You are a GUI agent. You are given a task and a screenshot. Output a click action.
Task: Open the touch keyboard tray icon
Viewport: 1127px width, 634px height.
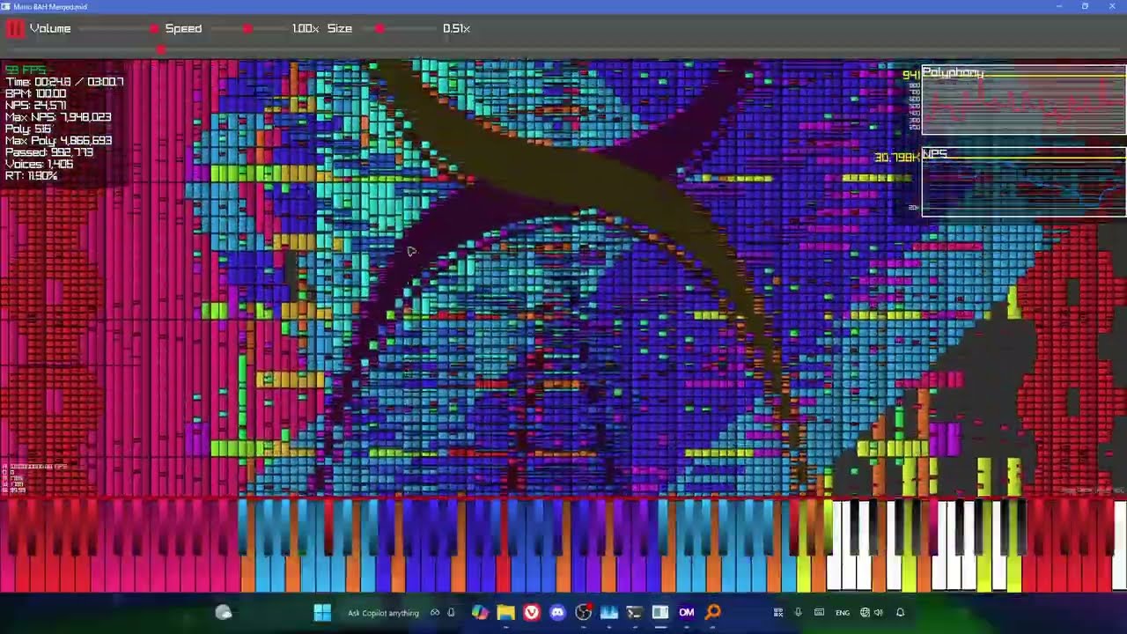coord(819,613)
